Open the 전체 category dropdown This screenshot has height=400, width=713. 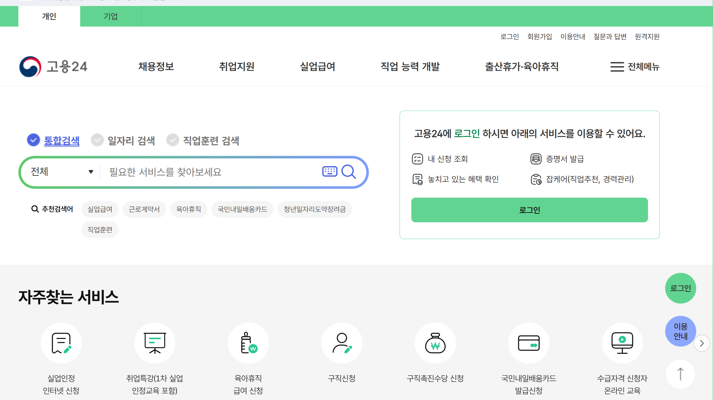(x=60, y=172)
